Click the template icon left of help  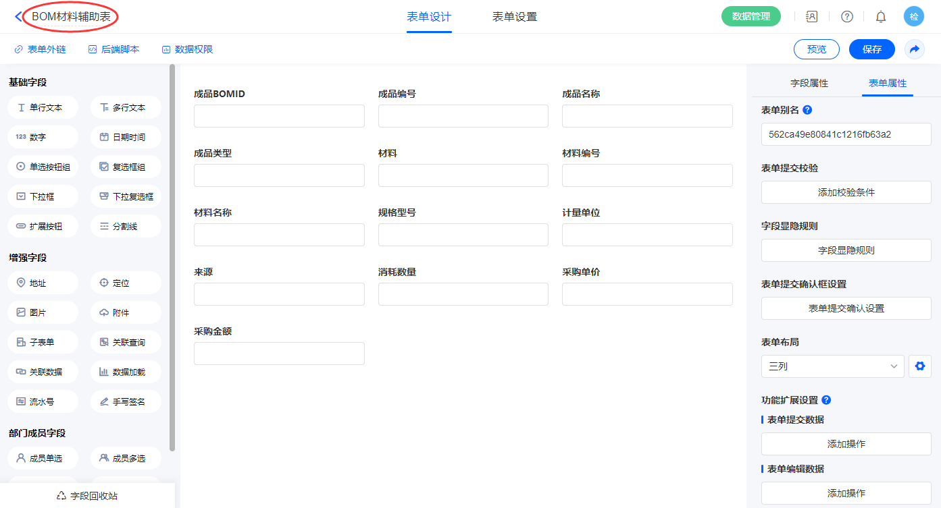pyautogui.click(x=812, y=17)
